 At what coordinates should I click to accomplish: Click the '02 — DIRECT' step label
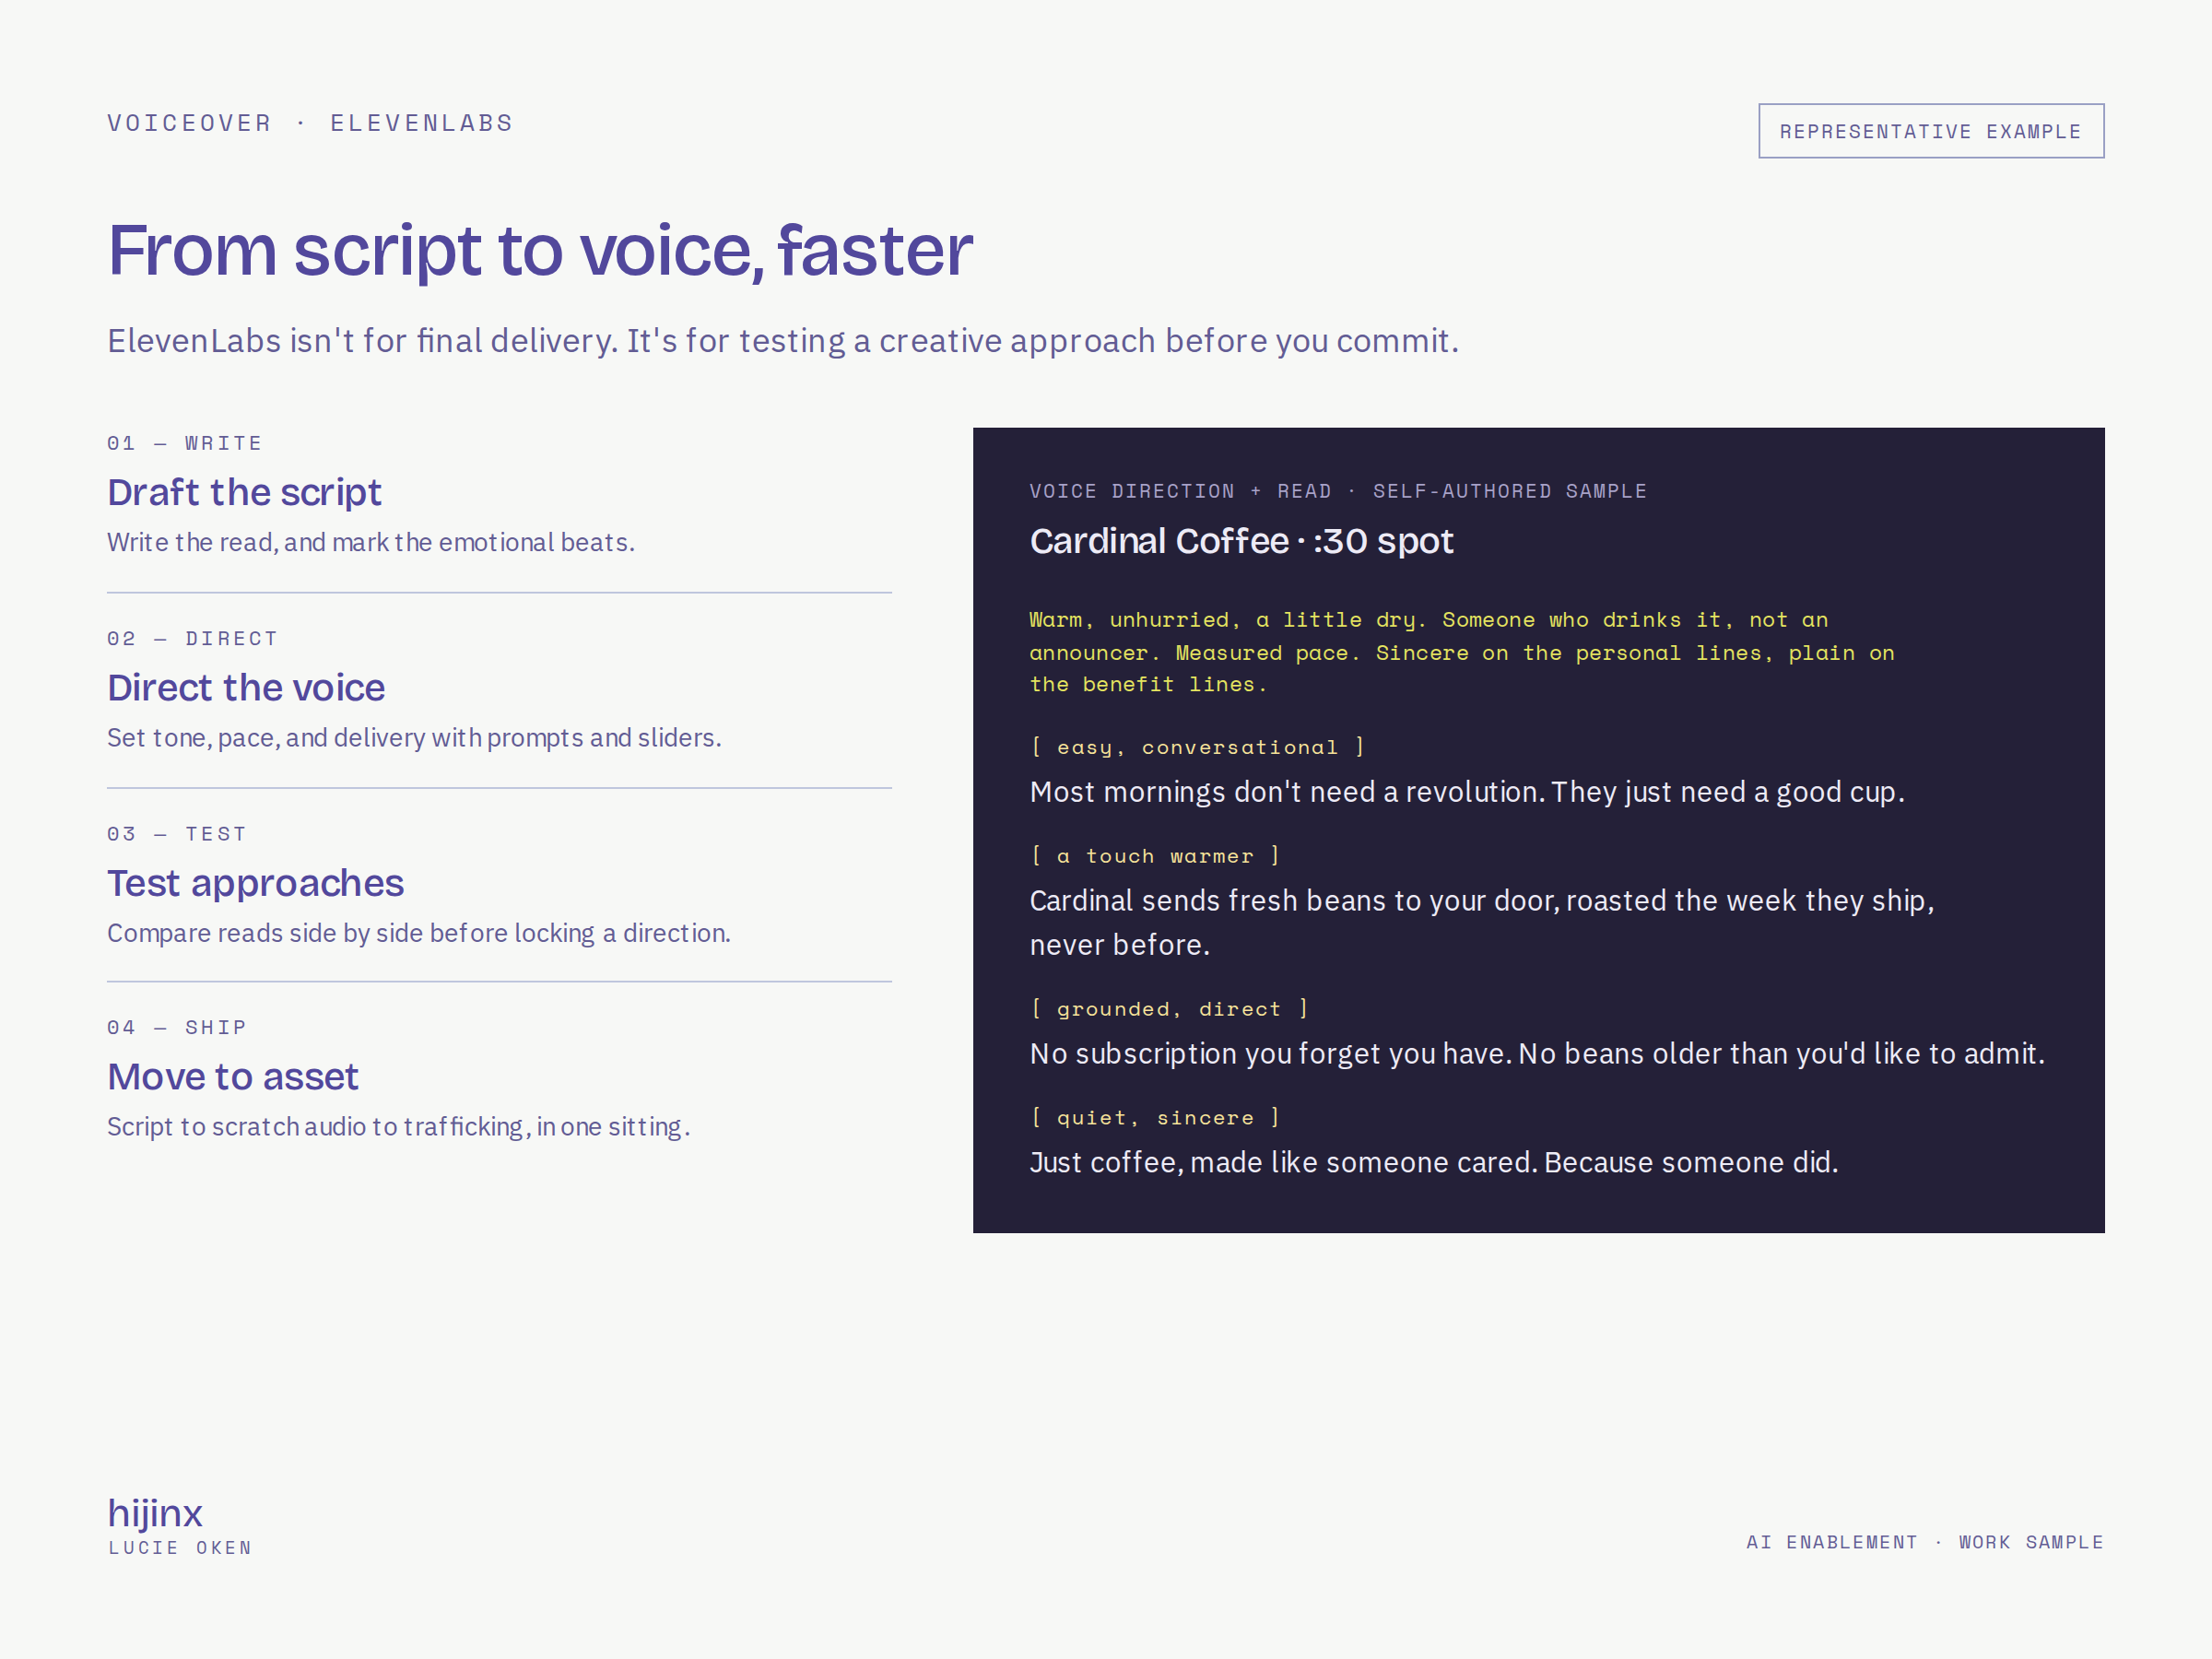tap(193, 638)
